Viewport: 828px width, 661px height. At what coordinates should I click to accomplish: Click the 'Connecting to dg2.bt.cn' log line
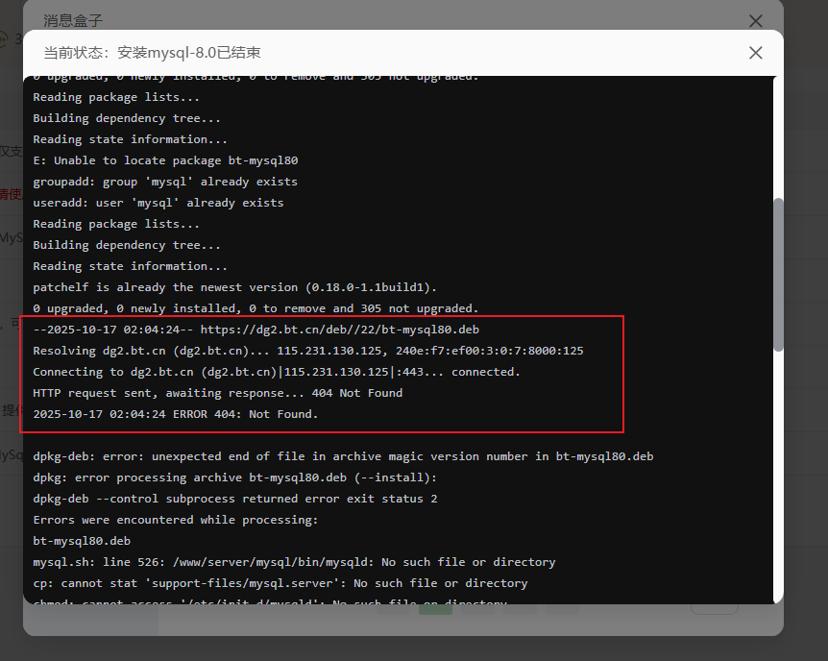point(277,372)
